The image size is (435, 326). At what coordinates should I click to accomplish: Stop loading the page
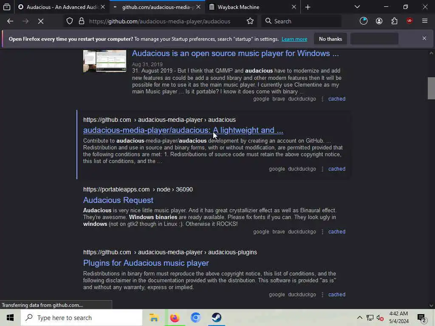pos(41,21)
